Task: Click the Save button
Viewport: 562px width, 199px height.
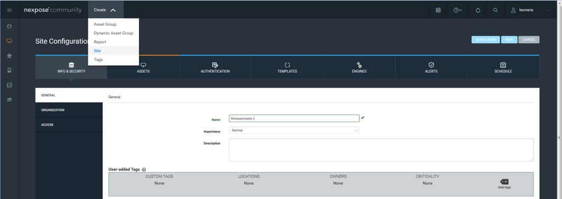Action: pos(509,39)
